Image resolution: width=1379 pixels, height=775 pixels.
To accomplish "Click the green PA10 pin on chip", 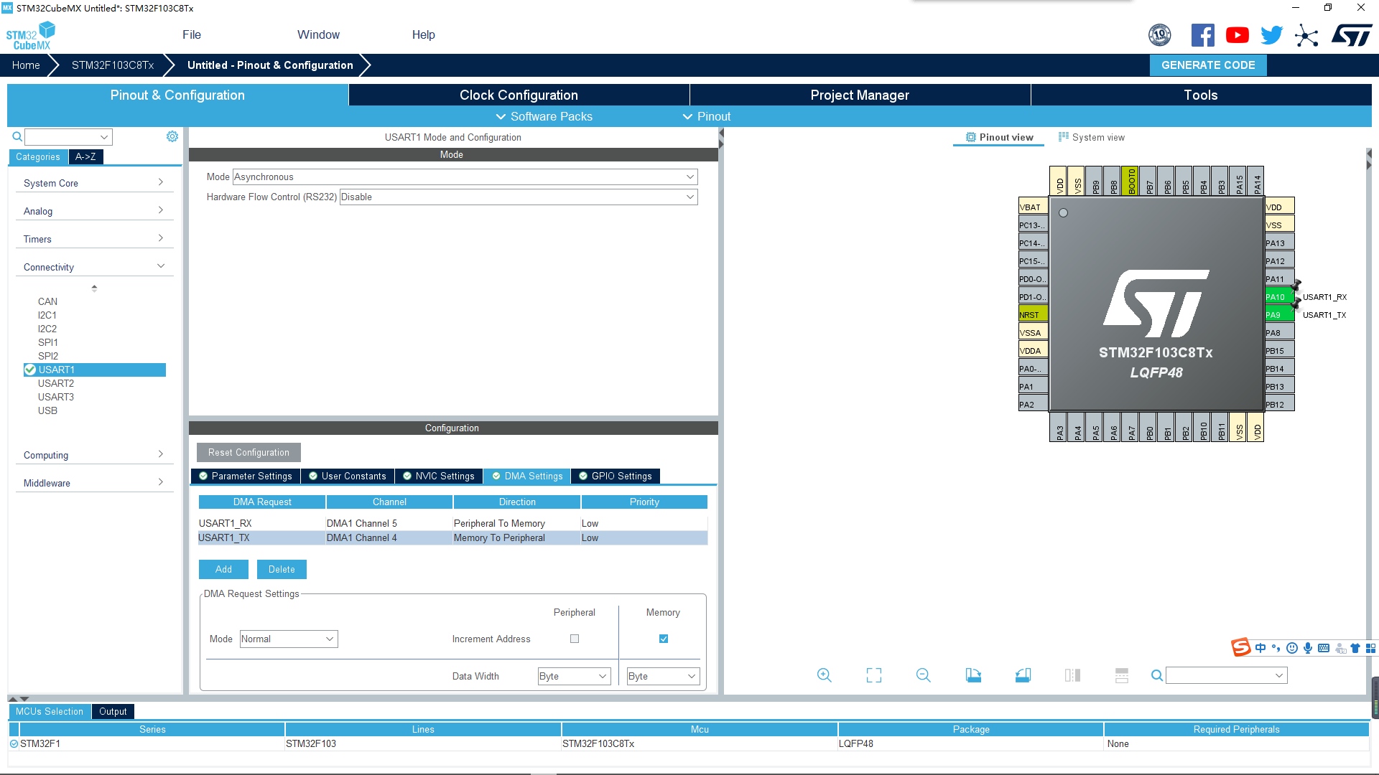I will (1278, 296).
